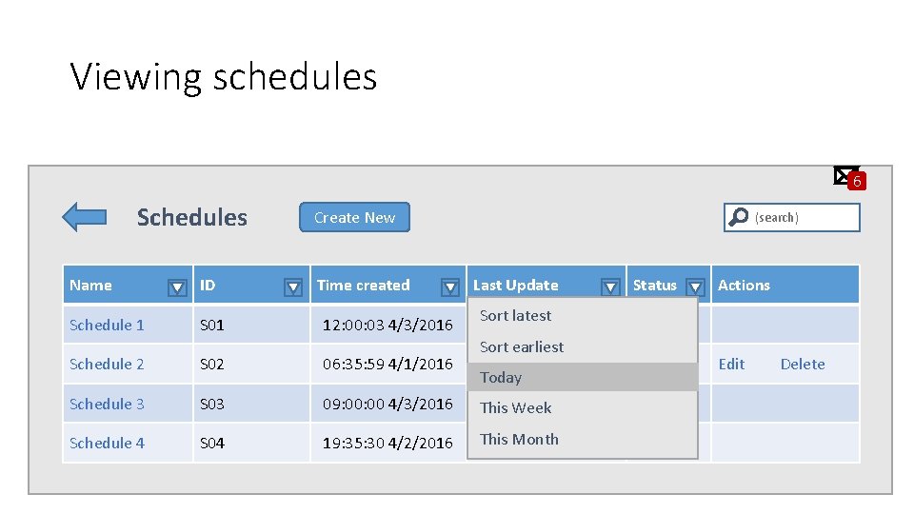Click the search magnifier icon

click(738, 218)
